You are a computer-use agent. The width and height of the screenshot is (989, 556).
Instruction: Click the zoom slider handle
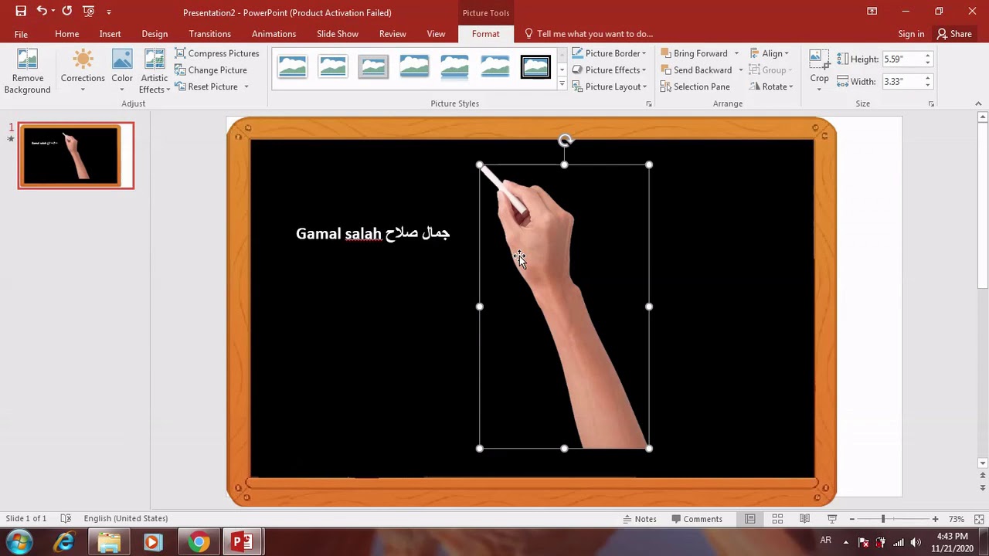click(883, 519)
